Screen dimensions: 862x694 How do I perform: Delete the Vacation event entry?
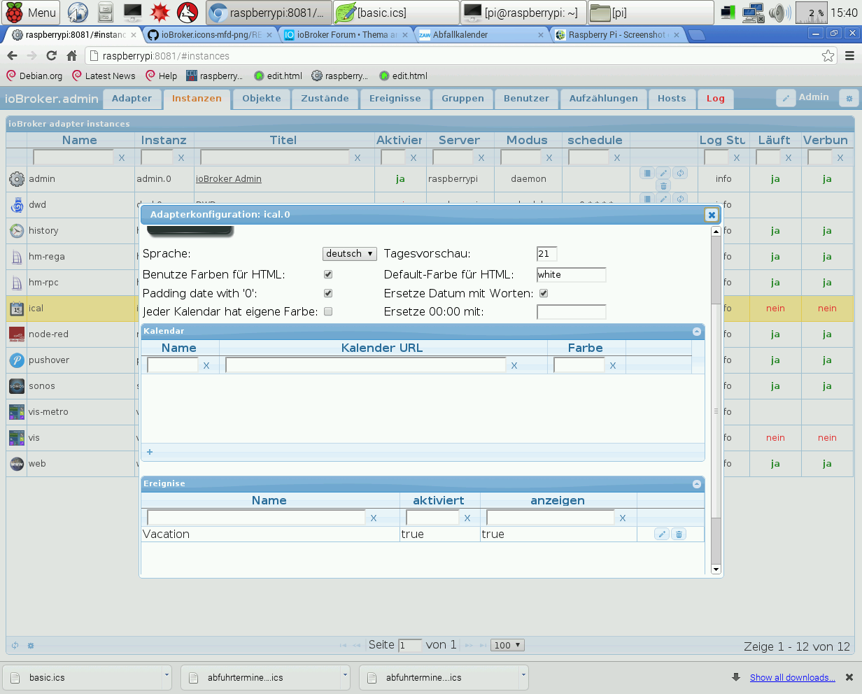click(x=679, y=534)
